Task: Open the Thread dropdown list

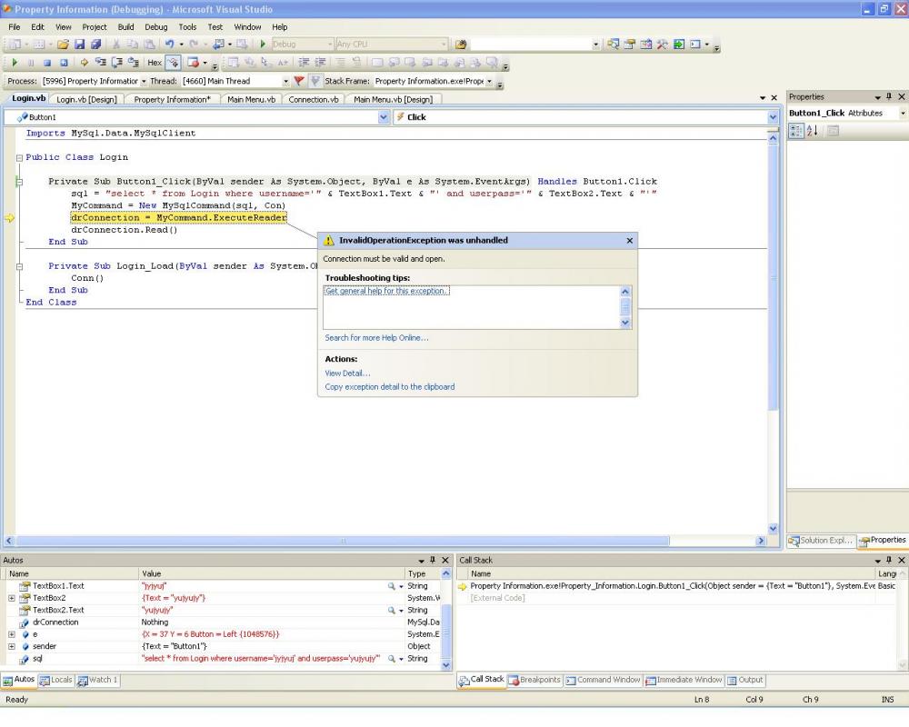Action: click(x=285, y=81)
